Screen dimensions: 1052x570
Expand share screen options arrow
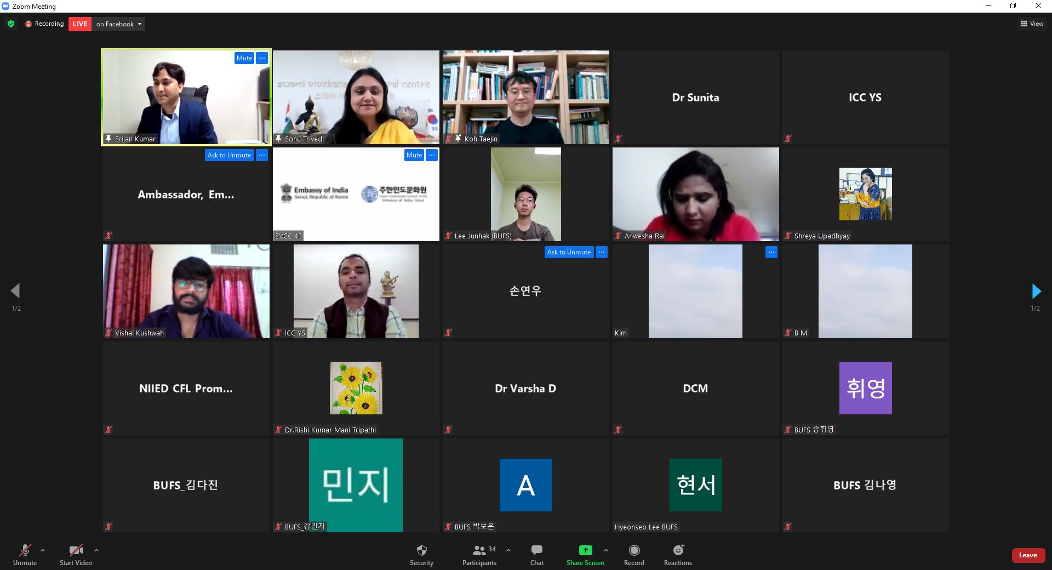(605, 550)
